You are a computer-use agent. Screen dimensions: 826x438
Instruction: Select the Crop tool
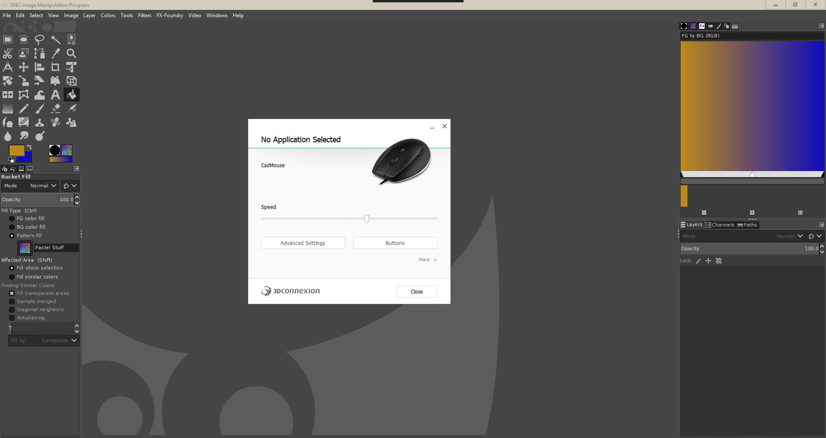(x=55, y=67)
